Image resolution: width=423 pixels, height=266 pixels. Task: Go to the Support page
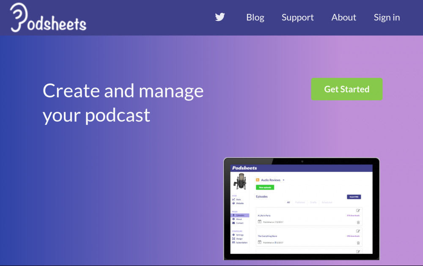[297, 17]
